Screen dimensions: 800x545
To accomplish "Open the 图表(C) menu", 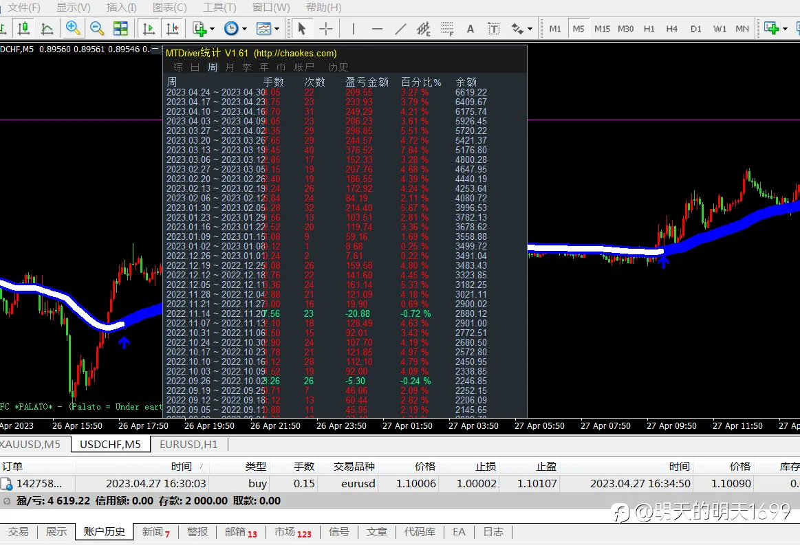I will tap(170, 8).
